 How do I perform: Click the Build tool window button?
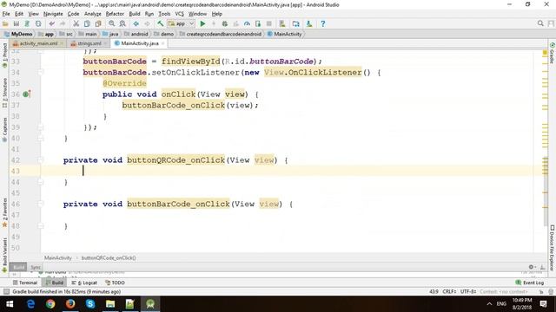(54, 283)
